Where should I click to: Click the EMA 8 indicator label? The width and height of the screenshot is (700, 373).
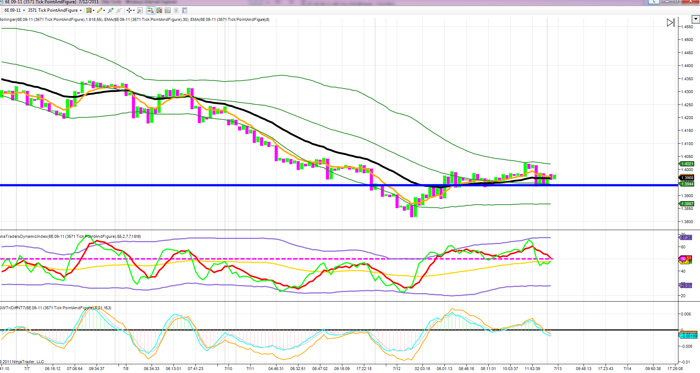230,20
